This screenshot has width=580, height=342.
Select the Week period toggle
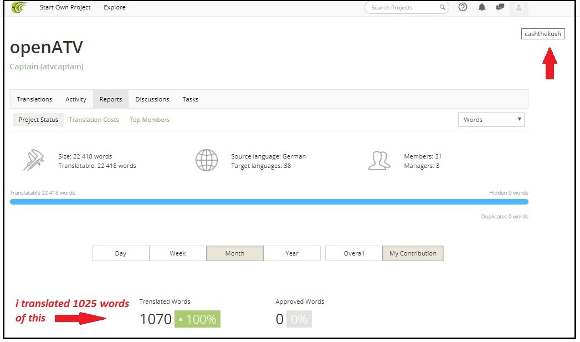(x=178, y=253)
